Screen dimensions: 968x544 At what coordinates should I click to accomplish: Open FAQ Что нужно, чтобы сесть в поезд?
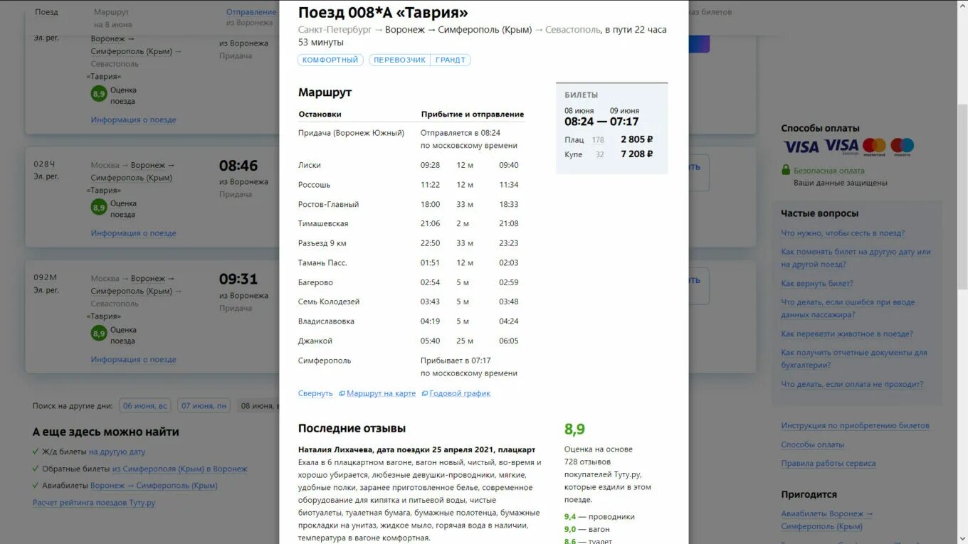[x=843, y=233]
